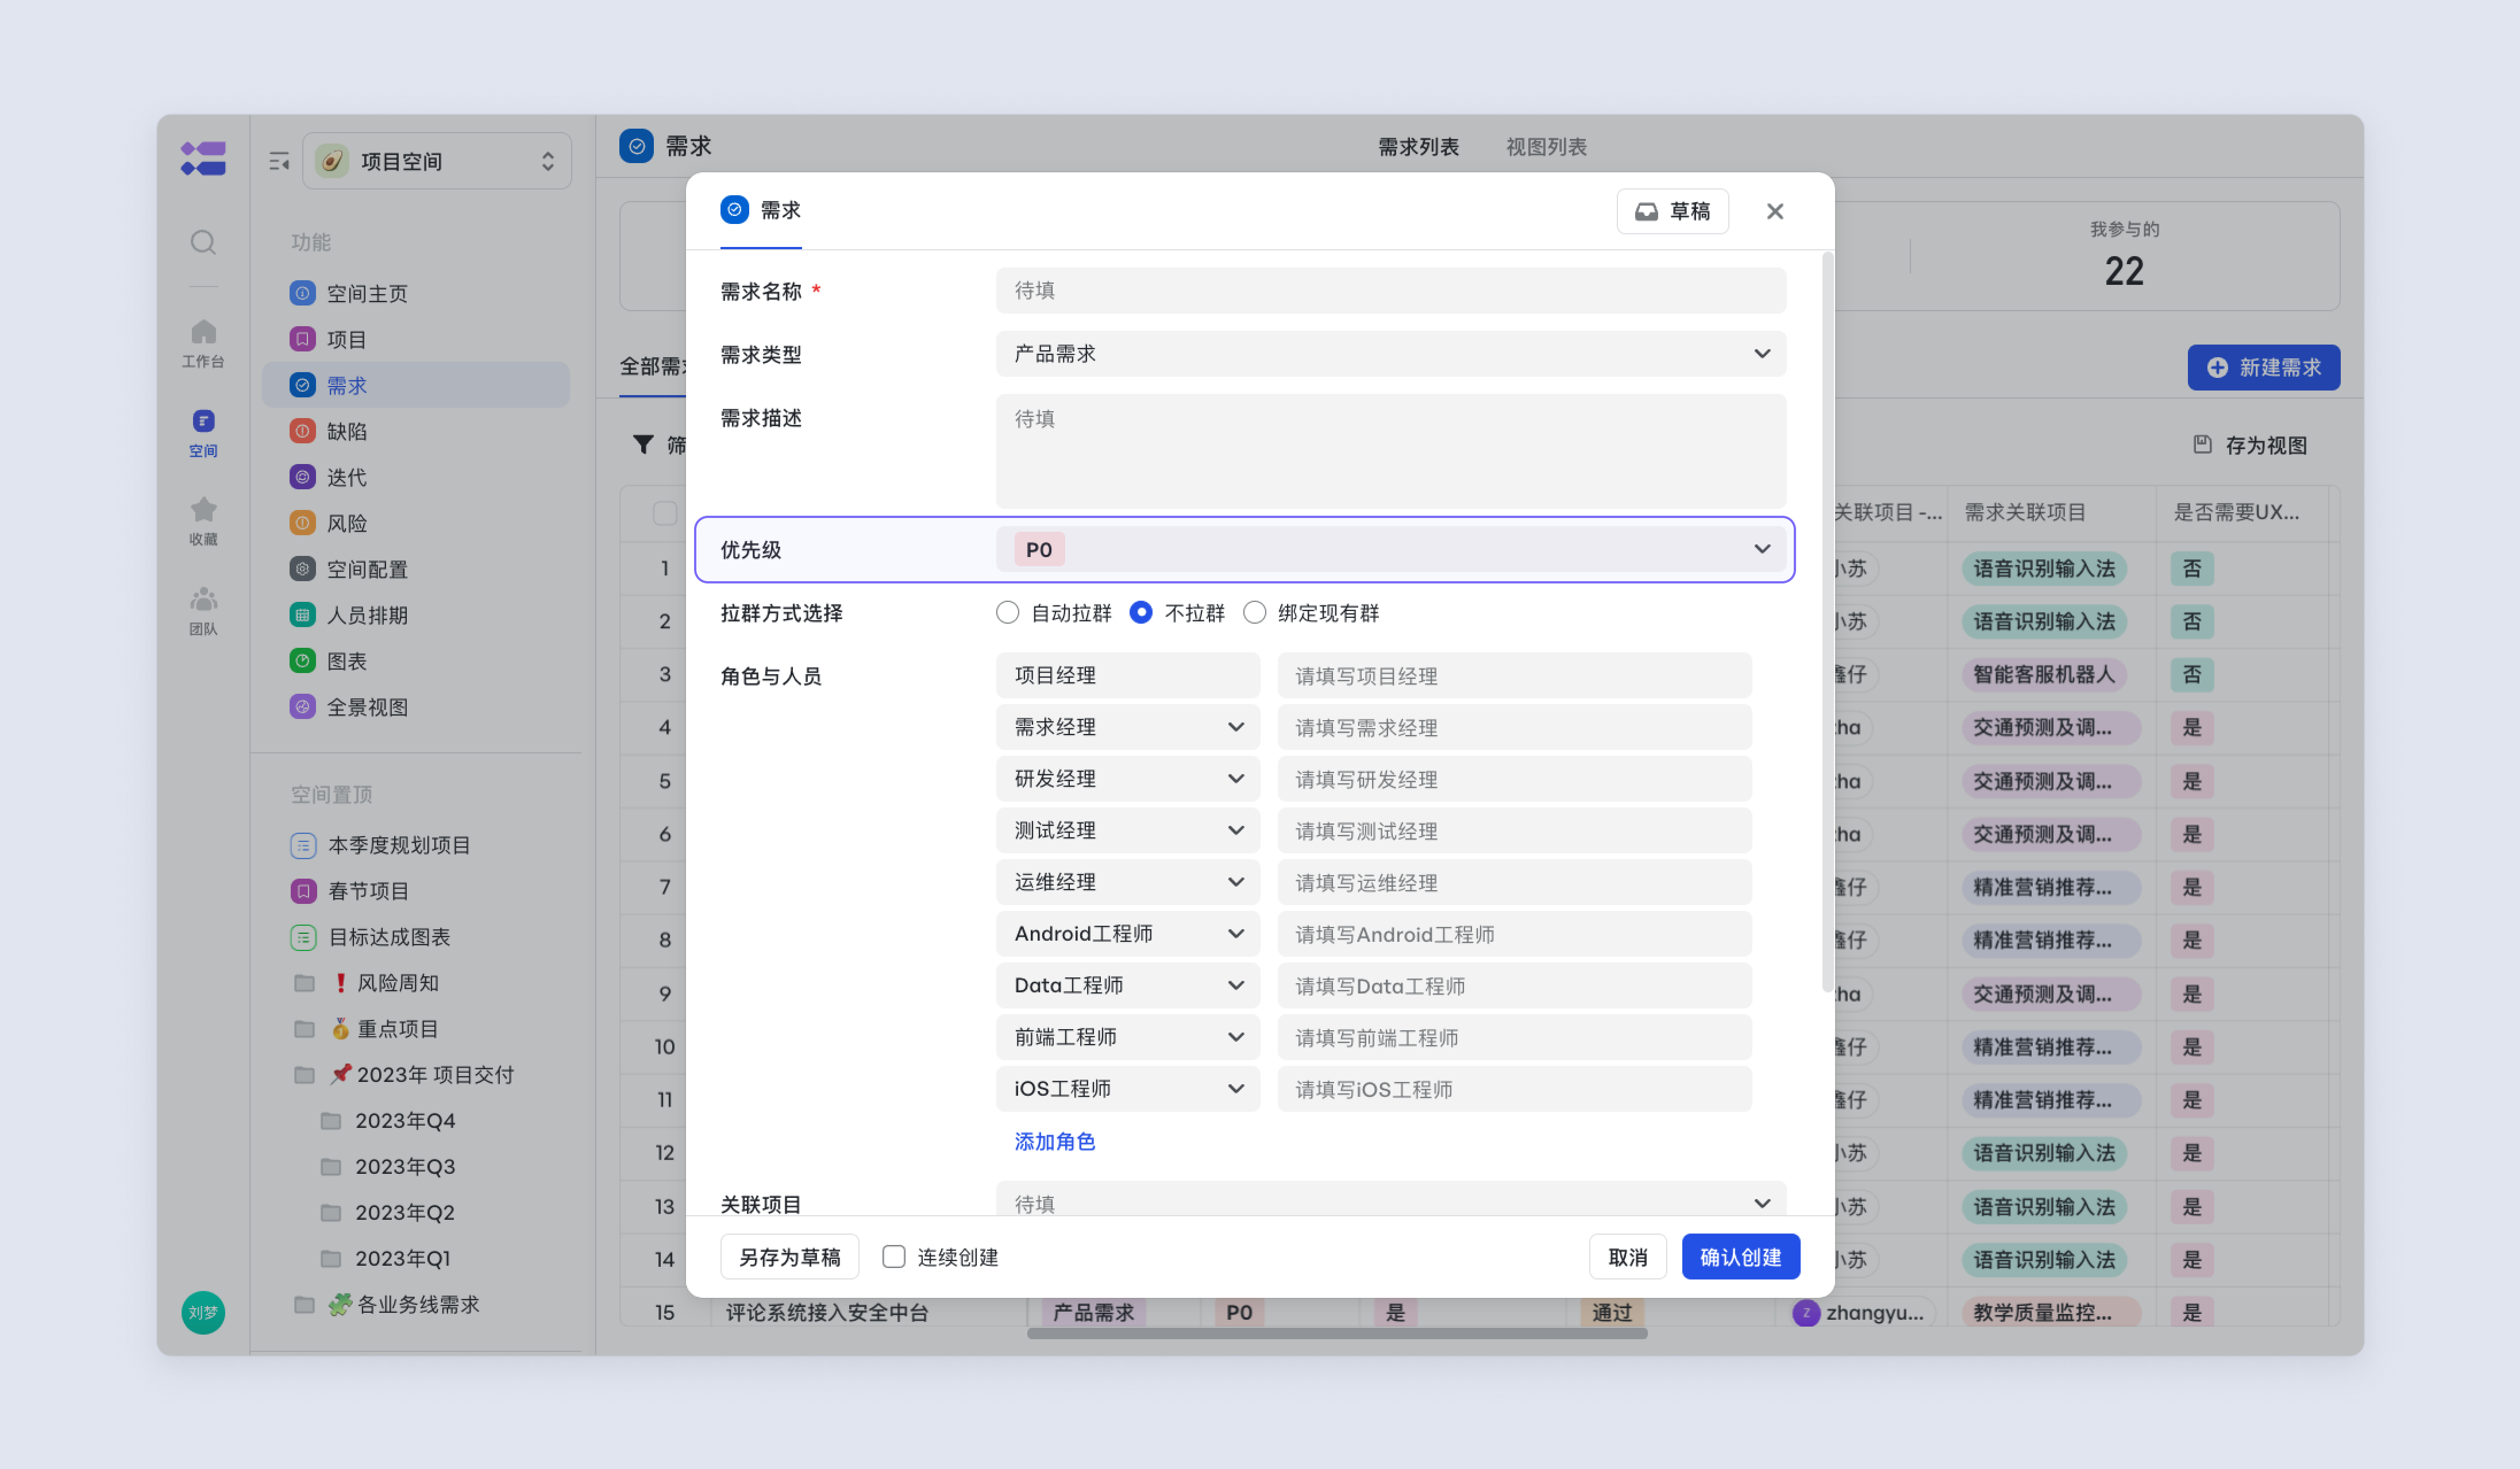This screenshot has height=1469, width=2520.
Task: Click 确认创建 button
Action: pos(1740,1256)
